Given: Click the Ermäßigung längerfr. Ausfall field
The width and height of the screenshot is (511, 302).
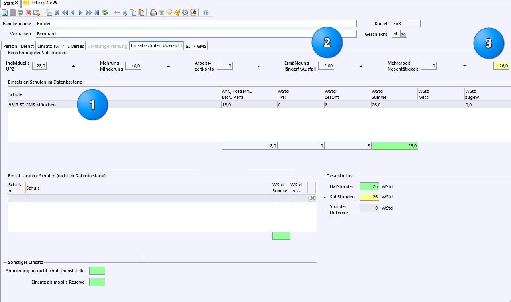Looking at the screenshot, I should pos(326,66).
